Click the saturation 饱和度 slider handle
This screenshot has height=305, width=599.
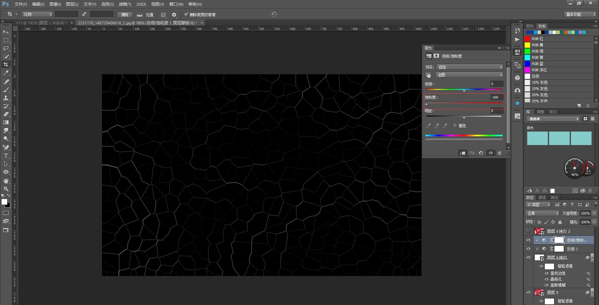tap(426, 104)
